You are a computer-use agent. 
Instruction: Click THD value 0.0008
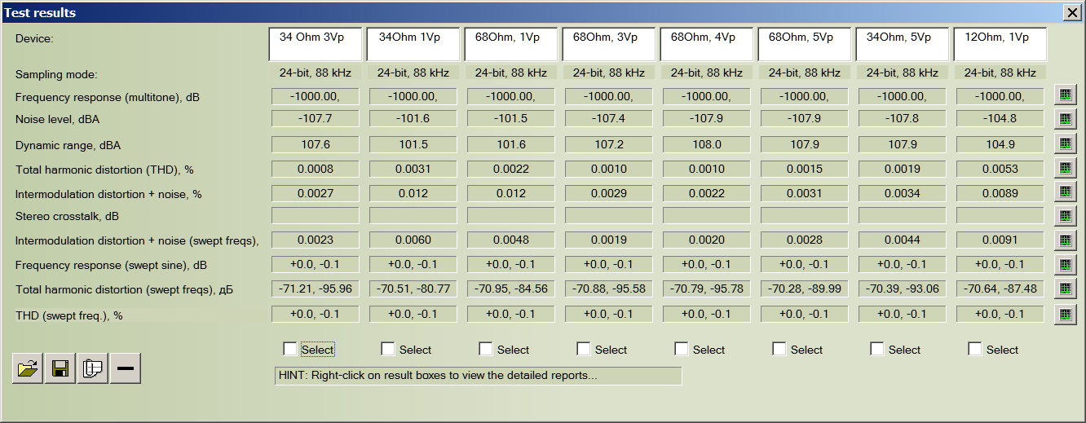click(316, 169)
